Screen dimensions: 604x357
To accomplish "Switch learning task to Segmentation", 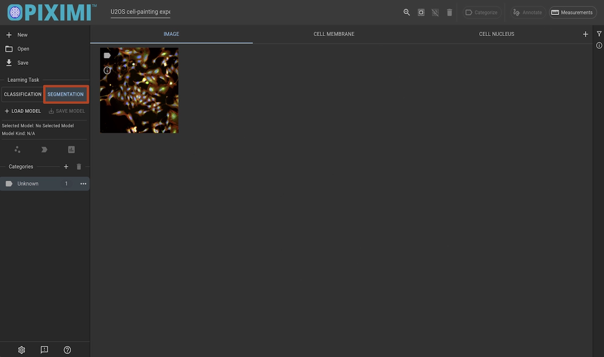I will (x=66, y=94).
